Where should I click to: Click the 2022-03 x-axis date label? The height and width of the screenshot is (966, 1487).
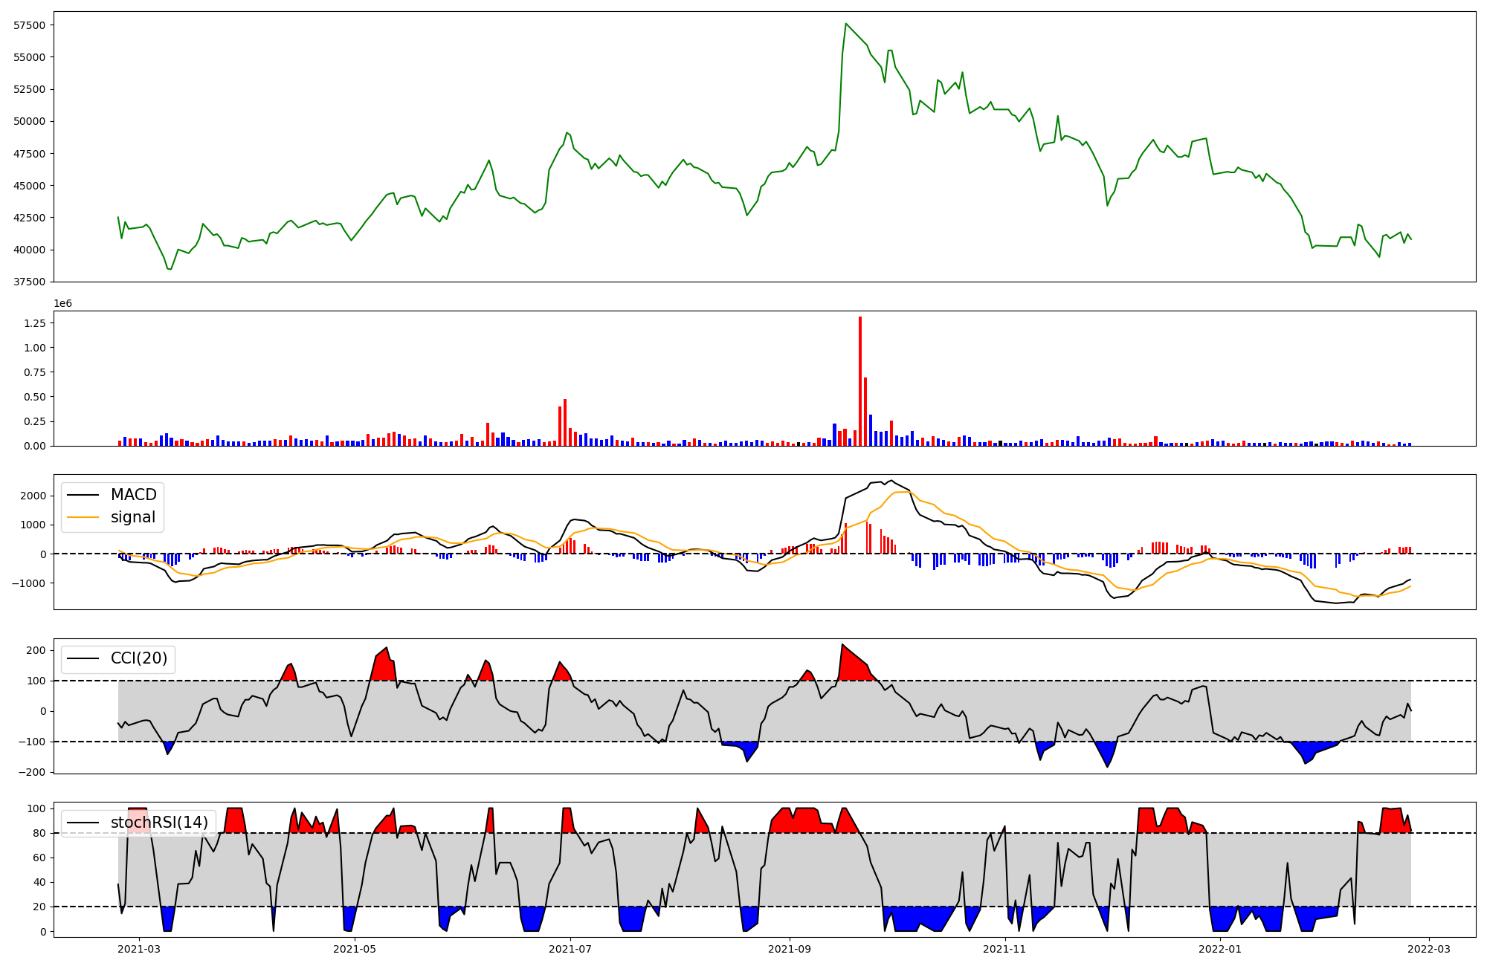point(1429,948)
